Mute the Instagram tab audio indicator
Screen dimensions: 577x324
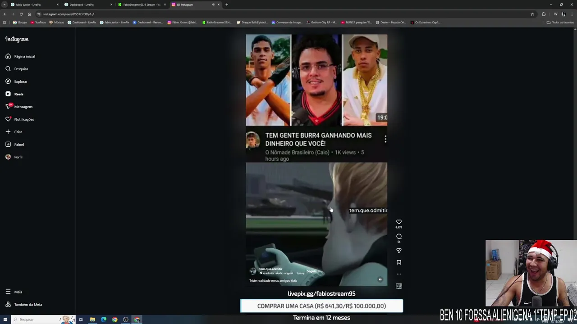point(213,4)
